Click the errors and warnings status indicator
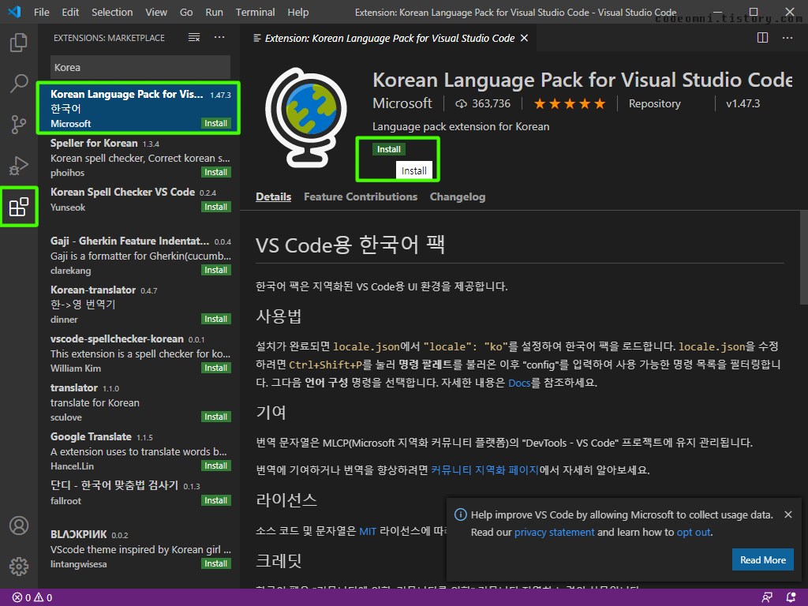Viewport: 808px width, 606px height. (32, 598)
